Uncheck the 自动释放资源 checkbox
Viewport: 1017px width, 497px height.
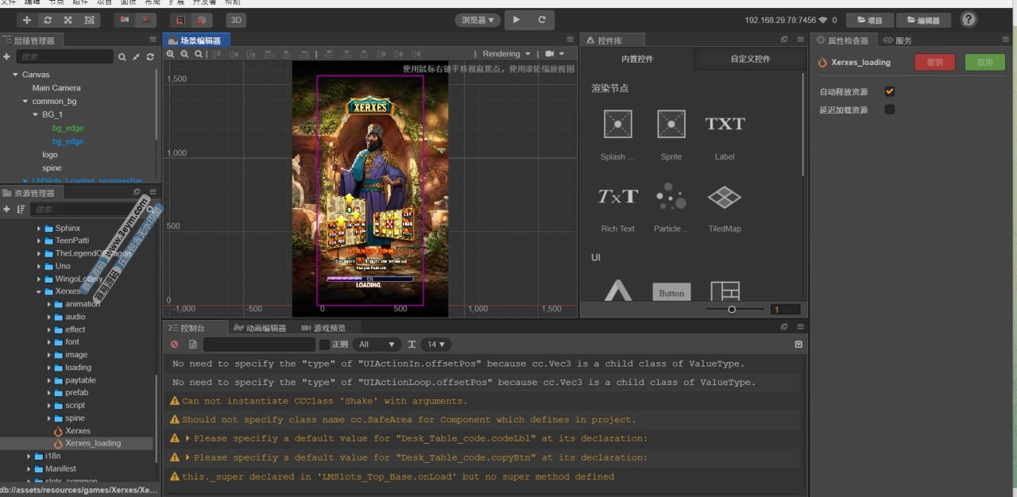[x=890, y=92]
